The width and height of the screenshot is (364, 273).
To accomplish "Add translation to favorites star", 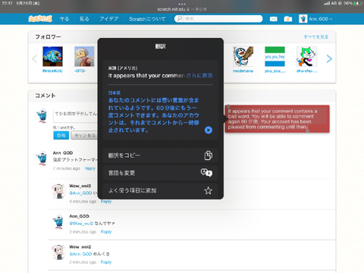I will point(208,190).
